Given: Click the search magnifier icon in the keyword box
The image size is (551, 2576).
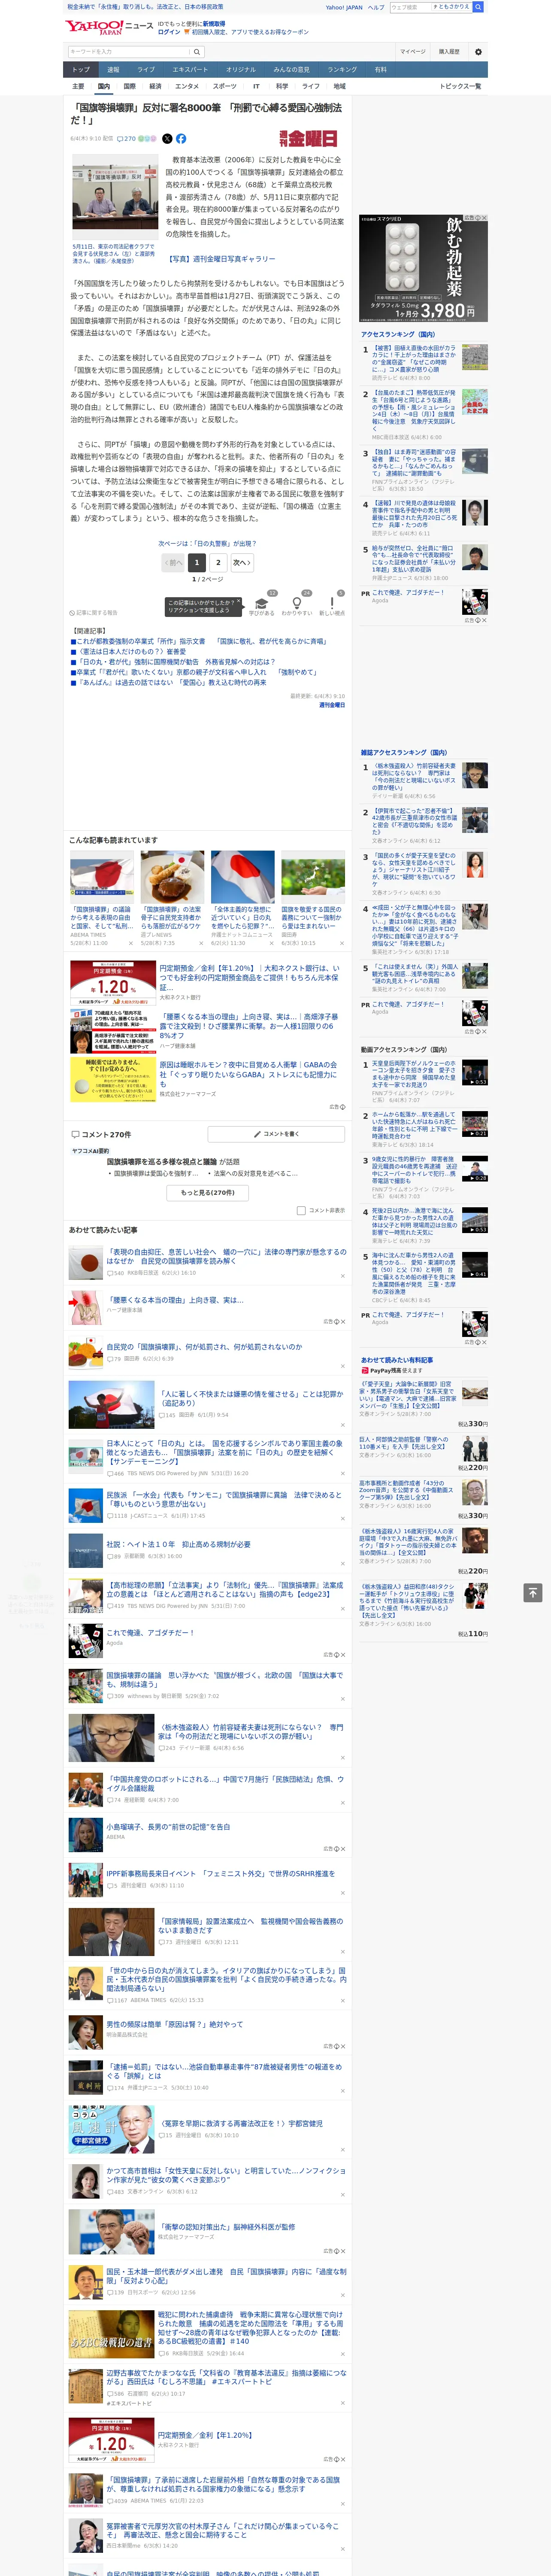Looking at the screenshot, I should coord(197,51).
